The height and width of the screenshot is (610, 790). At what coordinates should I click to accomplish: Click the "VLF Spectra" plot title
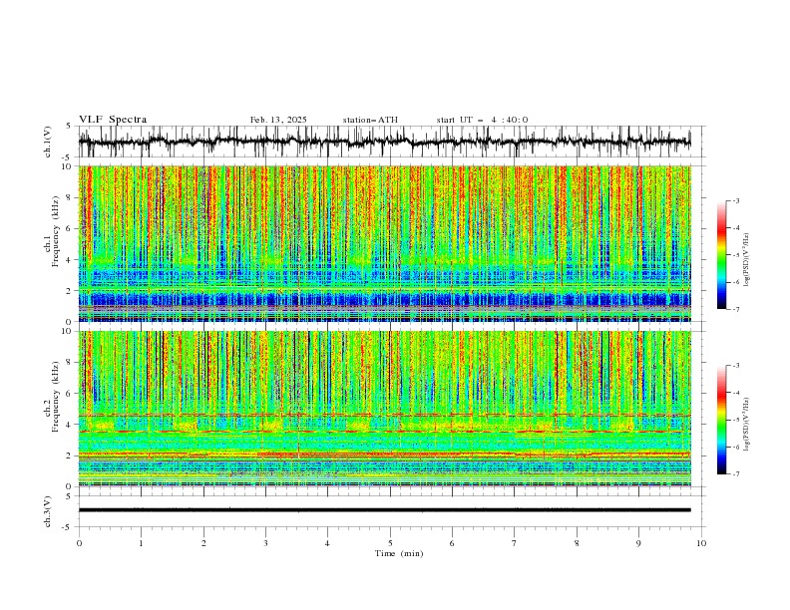click(x=113, y=120)
